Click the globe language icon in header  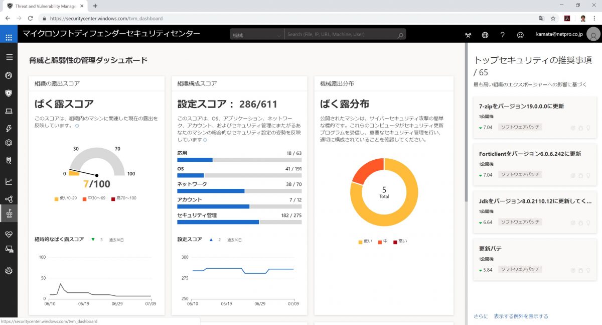(x=485, y=35)
